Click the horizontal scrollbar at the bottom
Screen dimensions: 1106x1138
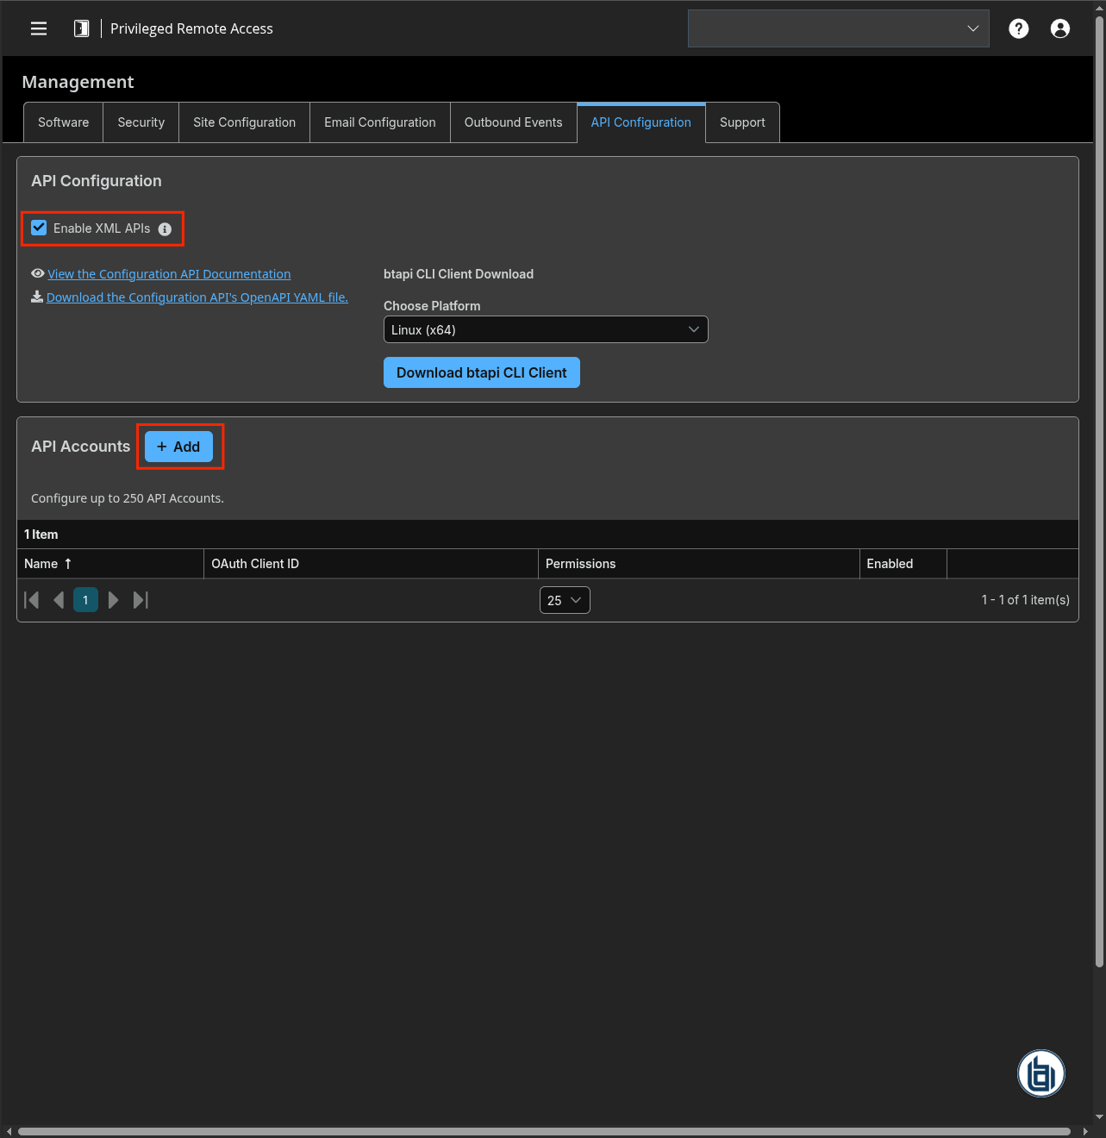point(543,1131)
